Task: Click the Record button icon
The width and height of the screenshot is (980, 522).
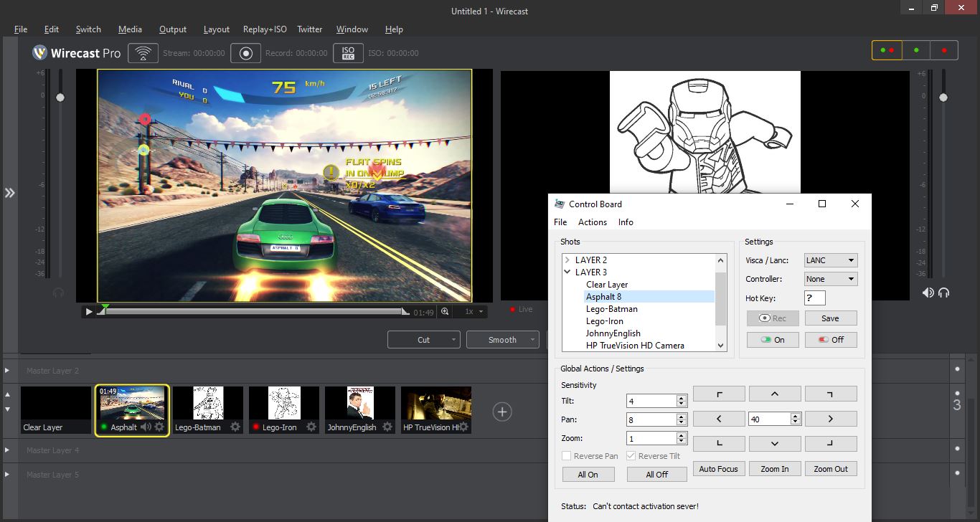Action: click(246, 53)
